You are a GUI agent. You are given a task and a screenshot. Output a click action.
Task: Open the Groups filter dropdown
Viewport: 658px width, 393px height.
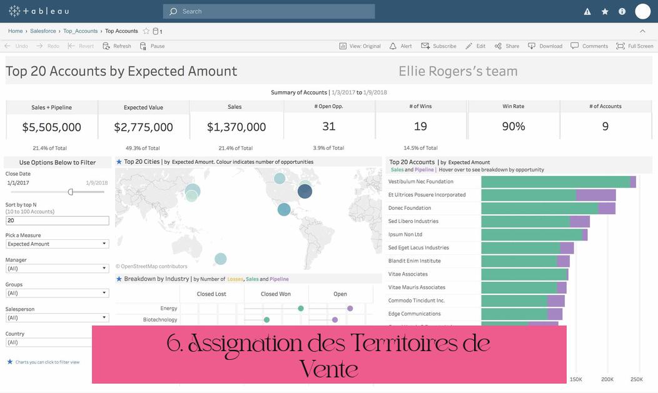click(58, 293)
